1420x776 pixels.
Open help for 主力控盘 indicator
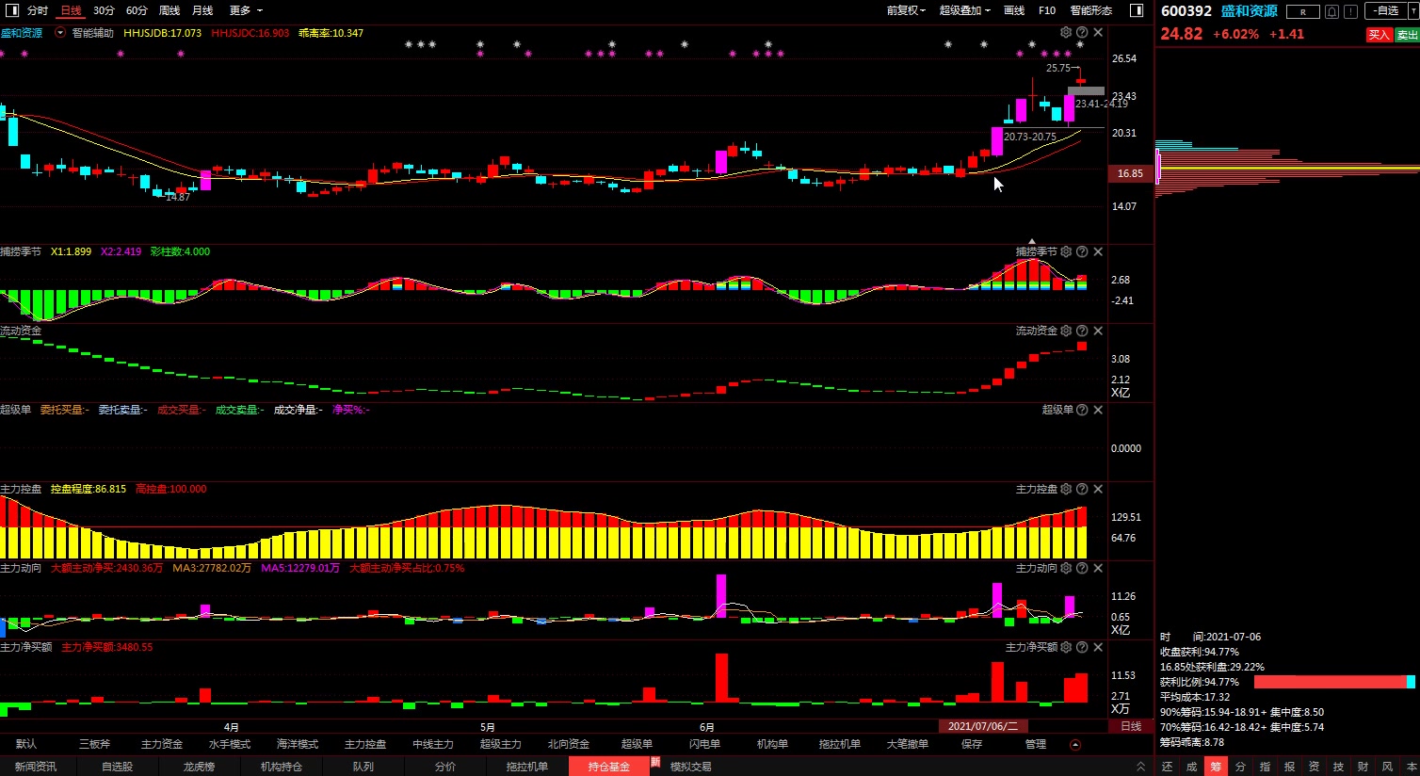[x=1082, y=489]
